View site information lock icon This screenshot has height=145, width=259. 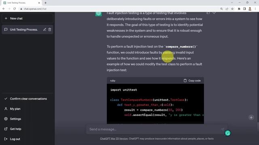tap(21, 9)
